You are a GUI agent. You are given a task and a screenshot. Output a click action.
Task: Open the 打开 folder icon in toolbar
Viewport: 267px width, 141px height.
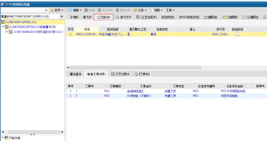52,10
